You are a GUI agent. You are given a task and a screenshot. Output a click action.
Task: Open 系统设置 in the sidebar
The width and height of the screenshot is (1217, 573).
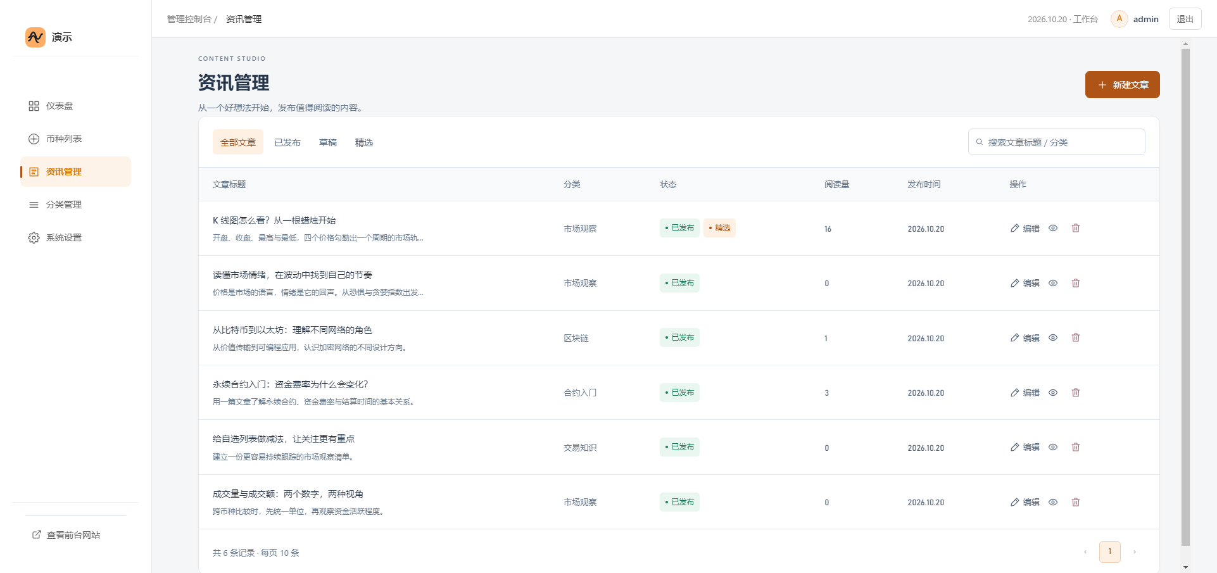point(75,237)
